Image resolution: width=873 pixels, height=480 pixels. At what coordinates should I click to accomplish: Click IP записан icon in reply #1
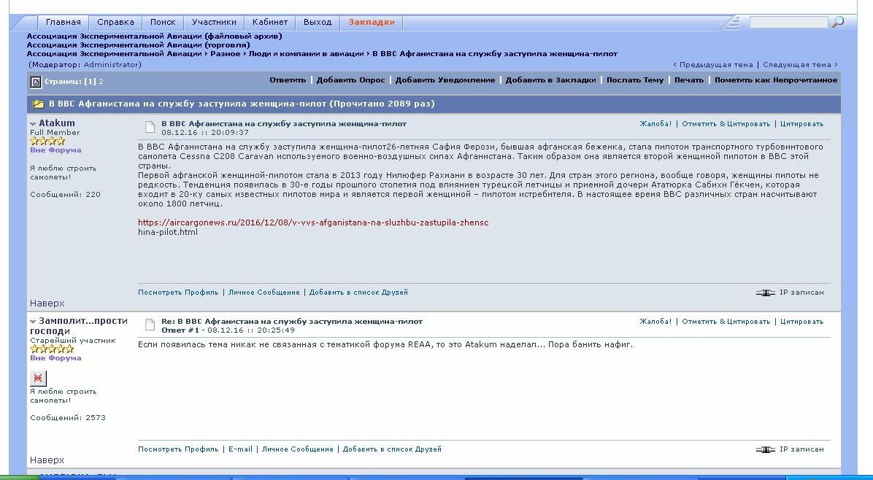[765, 449]
